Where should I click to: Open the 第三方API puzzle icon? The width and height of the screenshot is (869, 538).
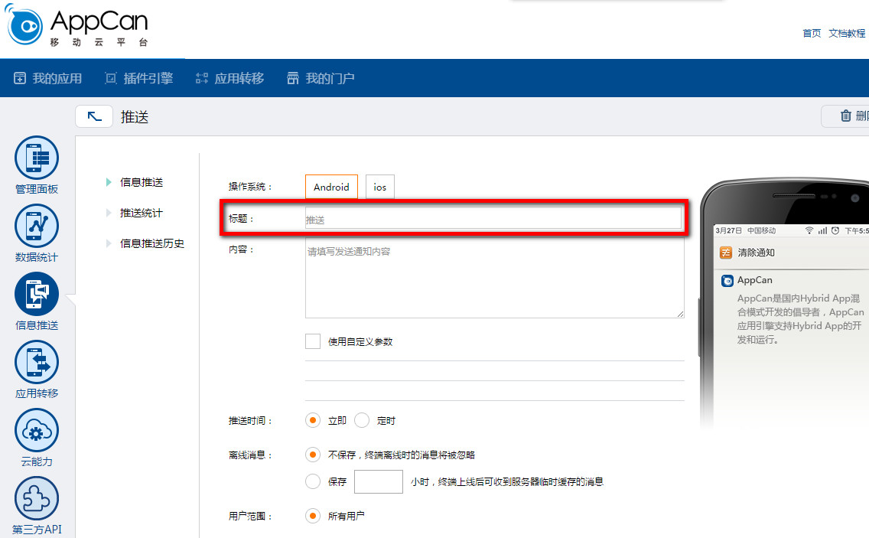point(37,498)
